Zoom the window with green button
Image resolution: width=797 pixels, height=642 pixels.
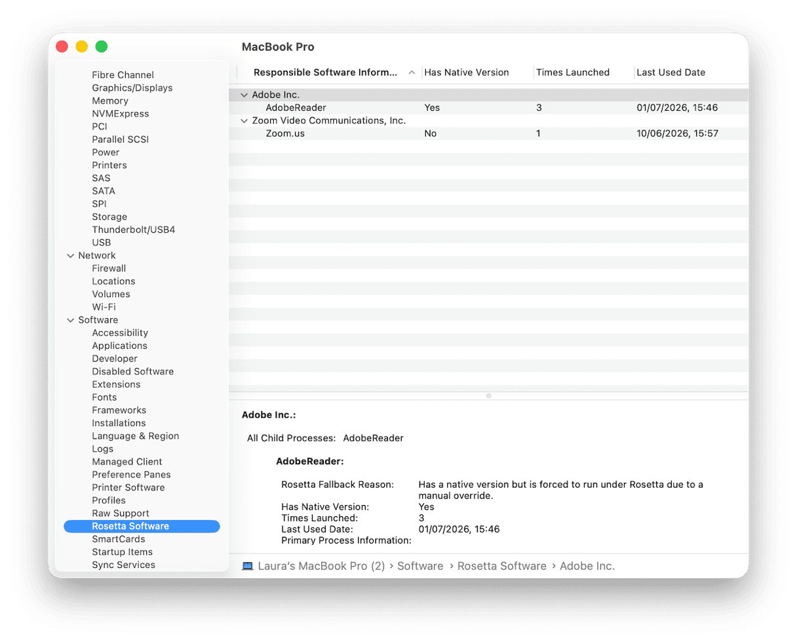(102, 47)
